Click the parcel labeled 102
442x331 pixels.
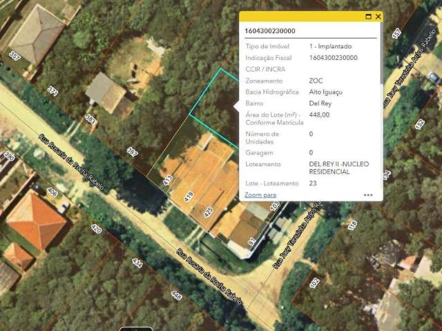[315, 282]
